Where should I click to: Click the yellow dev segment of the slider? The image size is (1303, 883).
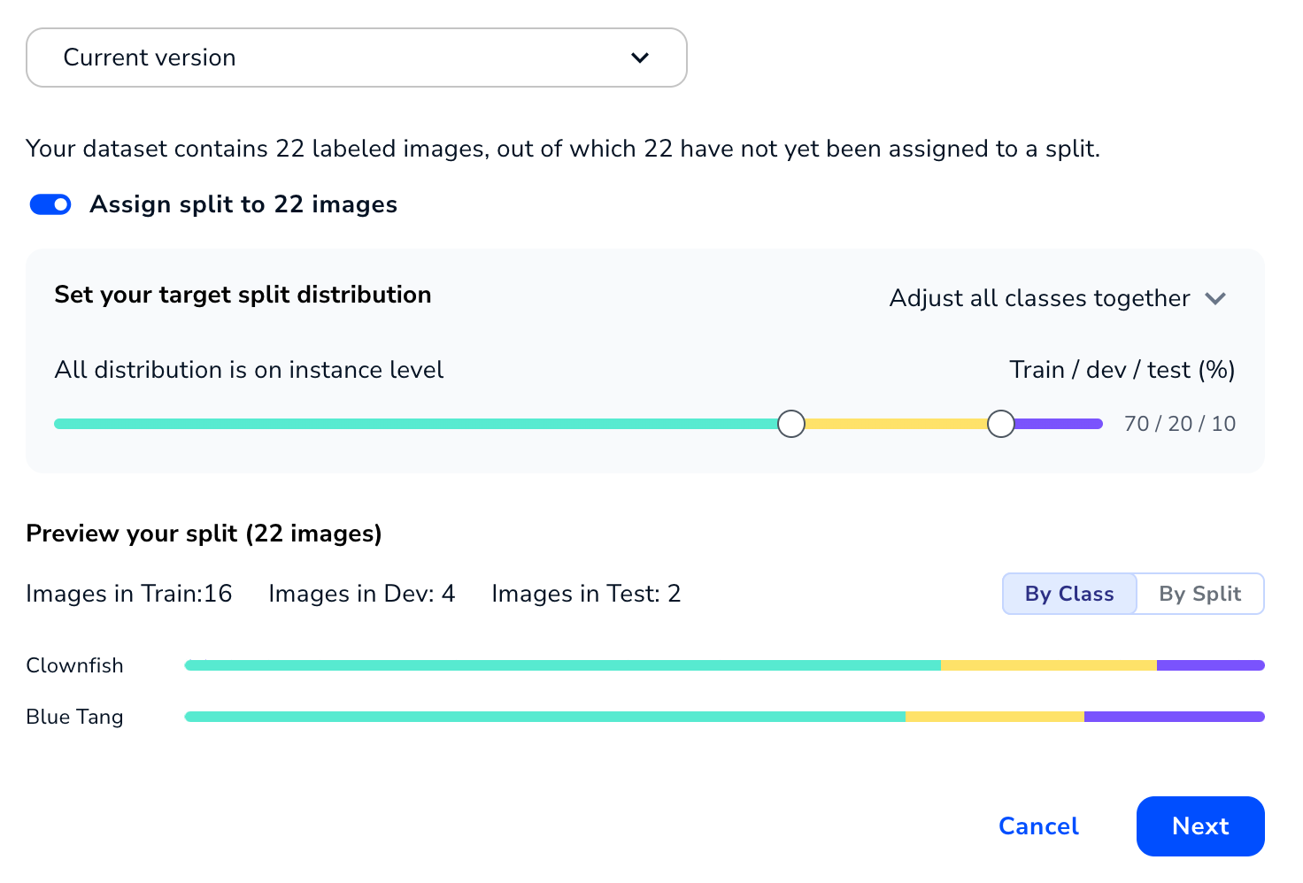coord(894,424)
